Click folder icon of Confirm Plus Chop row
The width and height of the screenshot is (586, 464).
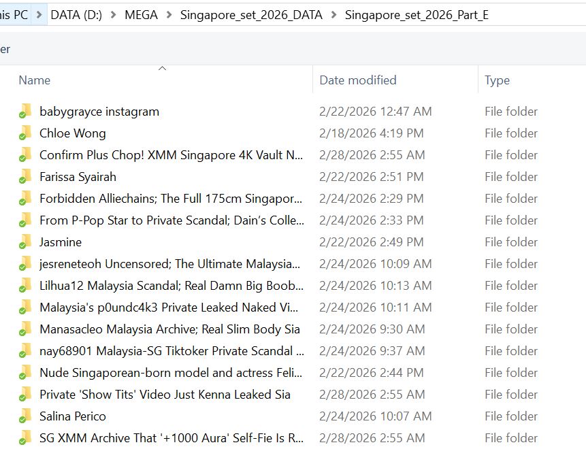pos(25,154)
